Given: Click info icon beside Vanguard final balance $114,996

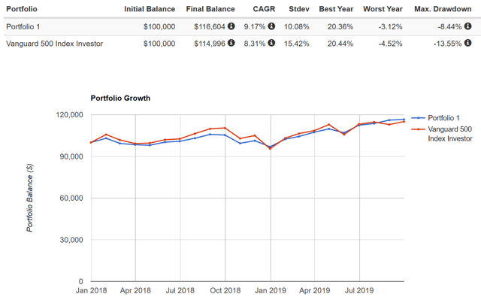Looking at the screenshot, I should pos(231,43).
